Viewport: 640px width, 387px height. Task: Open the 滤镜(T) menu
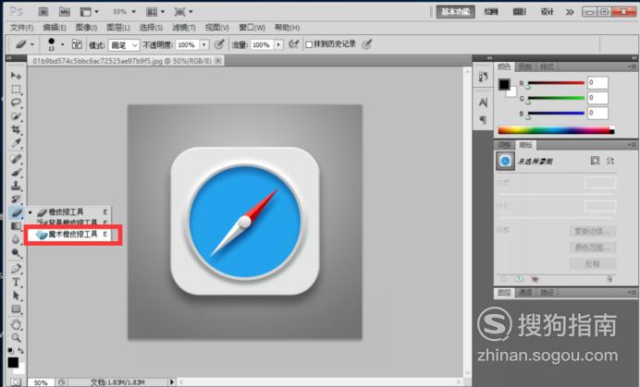point(184,28)
